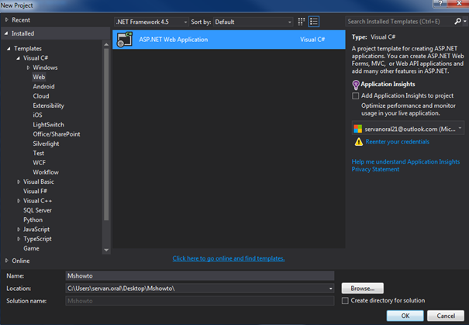
Task: Select the Web template category
Action: pyautogui.click(x=39, y=77)
